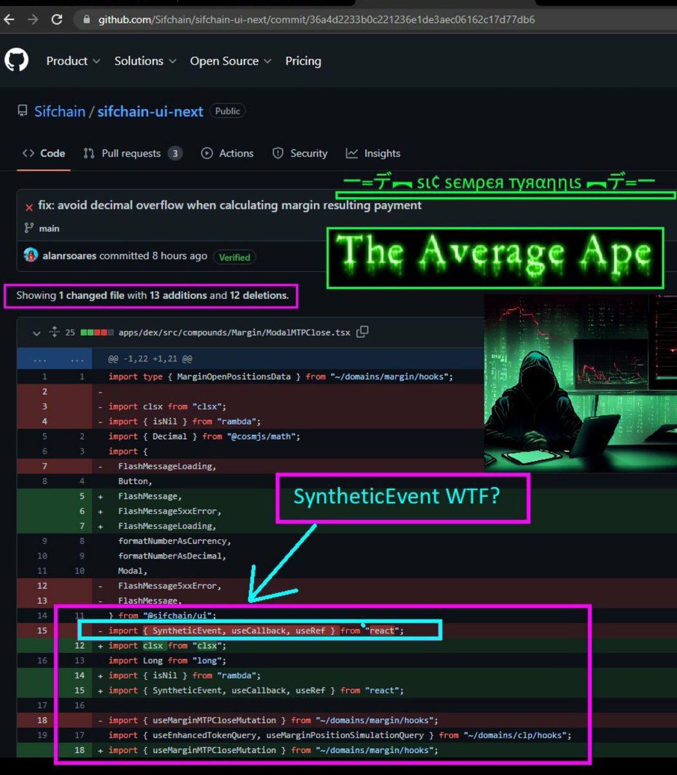The height and width of the screenshot is (775, 677).
Task: Go to the Security tab
Action: coord(300,153)
